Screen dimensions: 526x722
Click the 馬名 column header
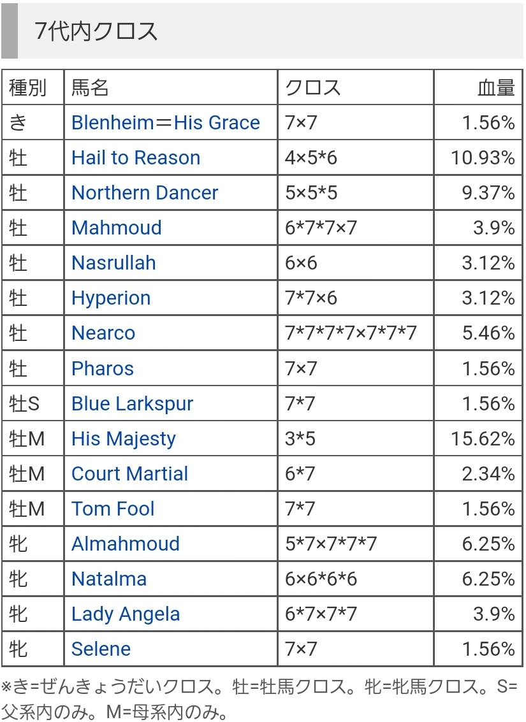point(90,87)
